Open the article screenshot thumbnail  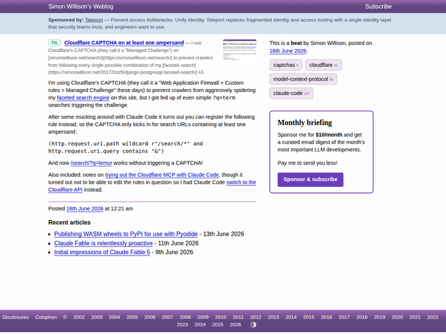[240, 50]
